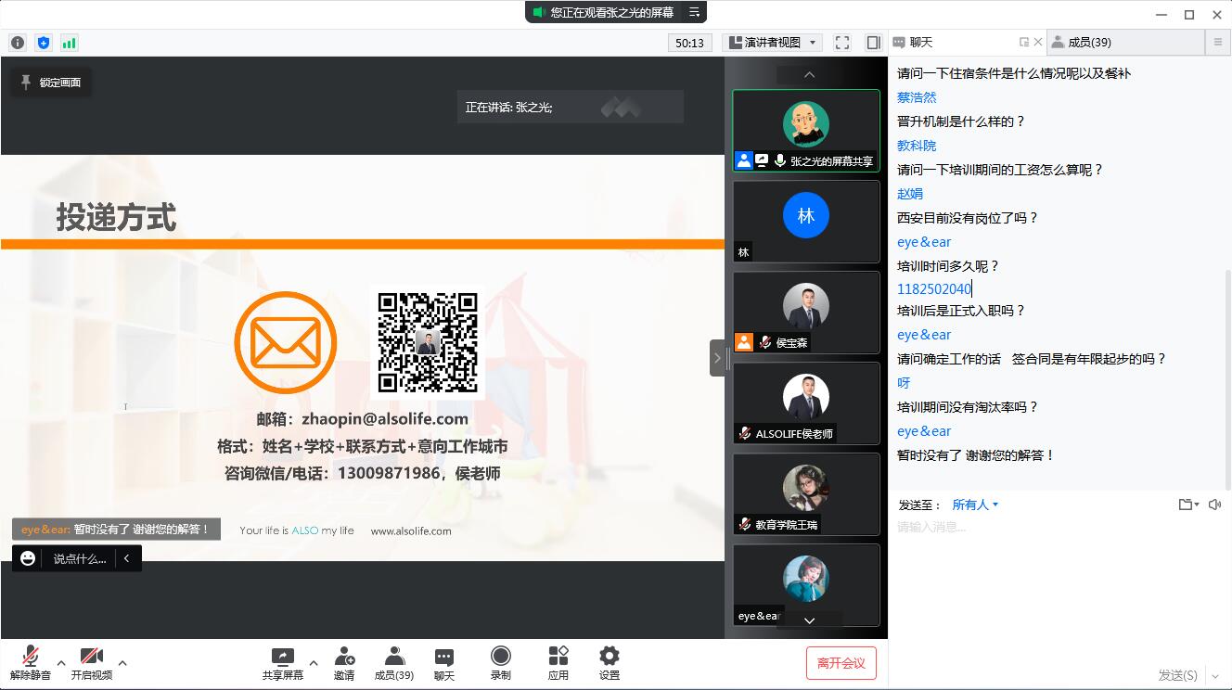1232x690 pixels.
Task: Pop out the chat panel icon
Action: click(1024, 43)
